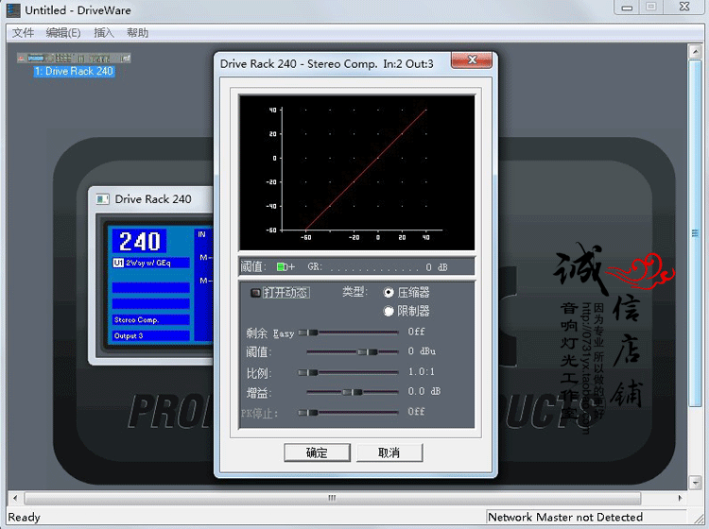The image size is (709, 529).
Task: Click the PK停止 slider handle
Action: click(x=308, y=413)
